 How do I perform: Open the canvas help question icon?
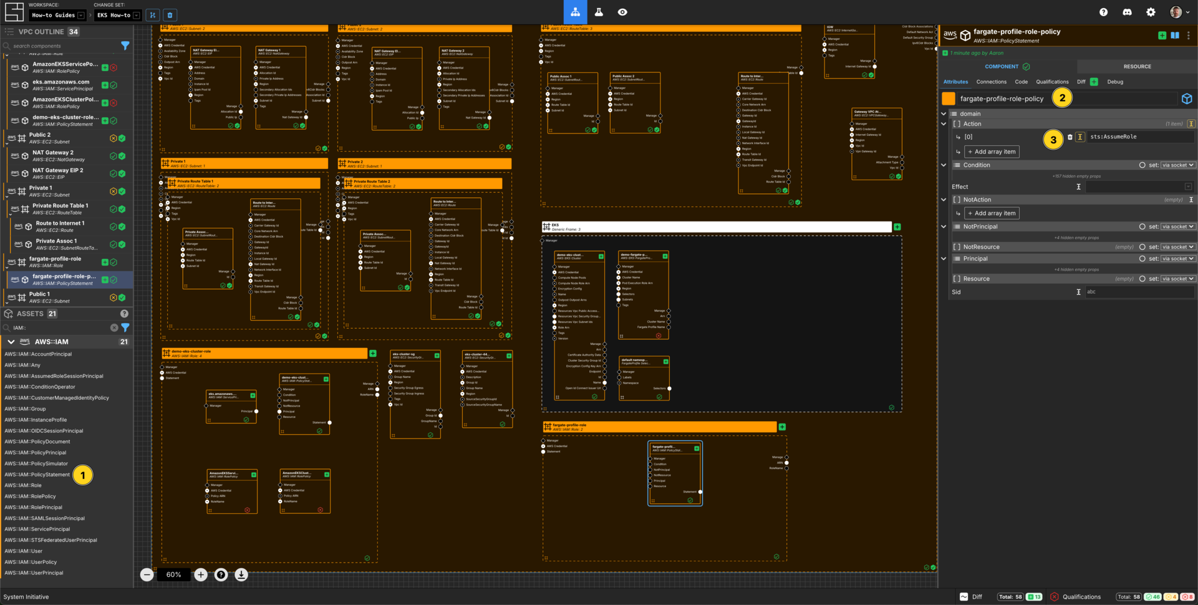221,574
